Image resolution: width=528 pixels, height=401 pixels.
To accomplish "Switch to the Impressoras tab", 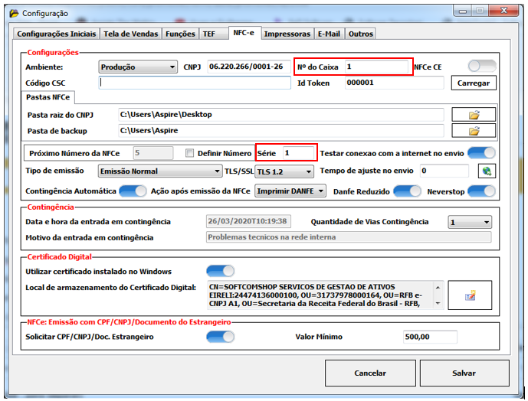I will [289, 34].
